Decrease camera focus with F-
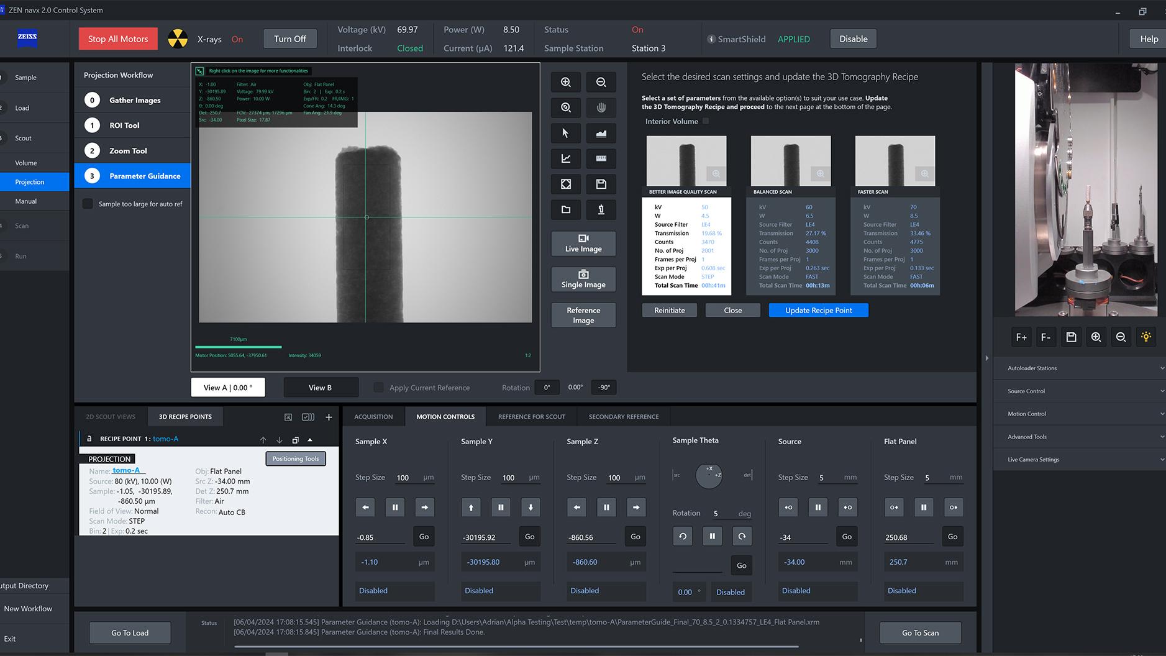The image size is (1166, 656). [1046, 337]
